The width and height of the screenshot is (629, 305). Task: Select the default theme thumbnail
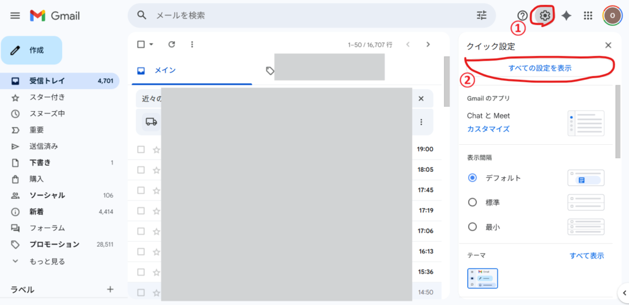point(482,278)
